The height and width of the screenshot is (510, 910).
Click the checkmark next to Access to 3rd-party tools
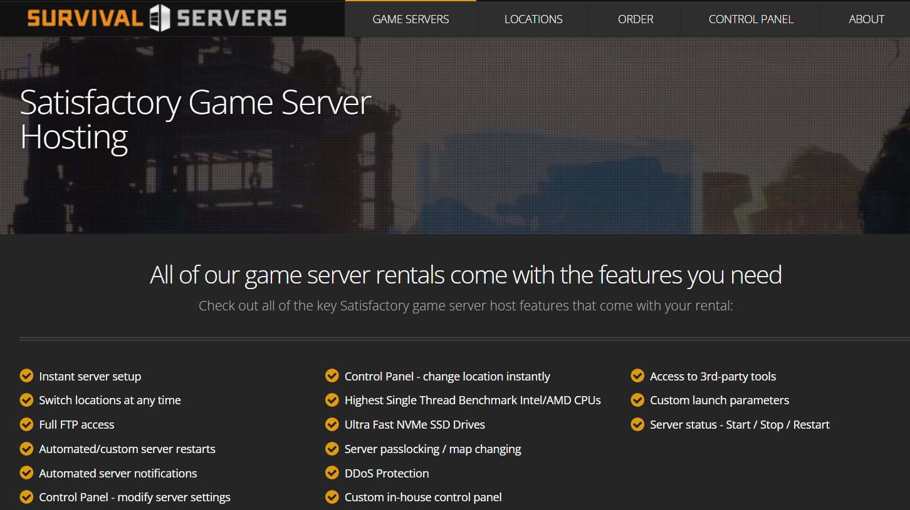[x=637, y=375]
